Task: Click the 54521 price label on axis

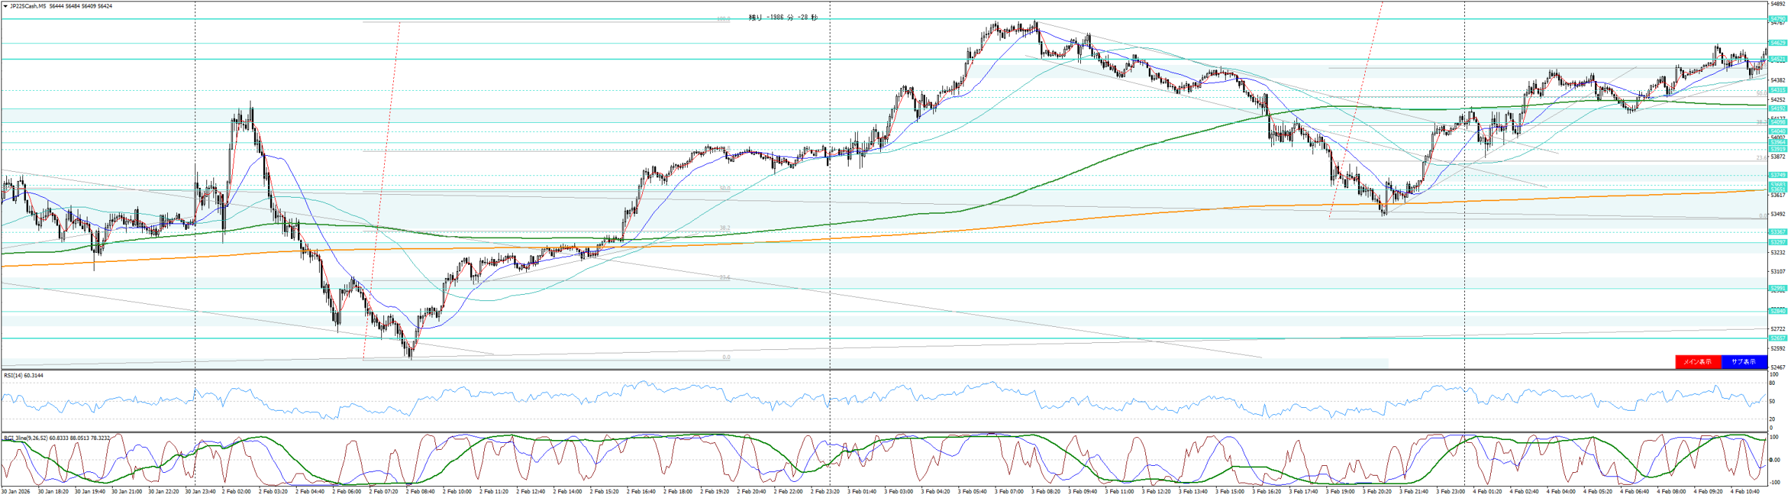Action: pyautogui.click(x=1777, y=59)
